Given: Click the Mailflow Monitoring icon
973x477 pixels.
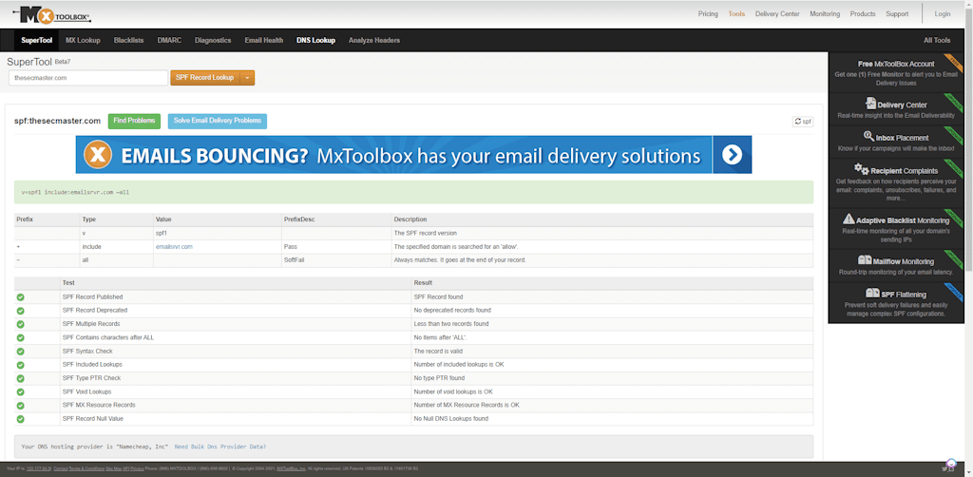Looking at the screenshot, I should point(865,260).
